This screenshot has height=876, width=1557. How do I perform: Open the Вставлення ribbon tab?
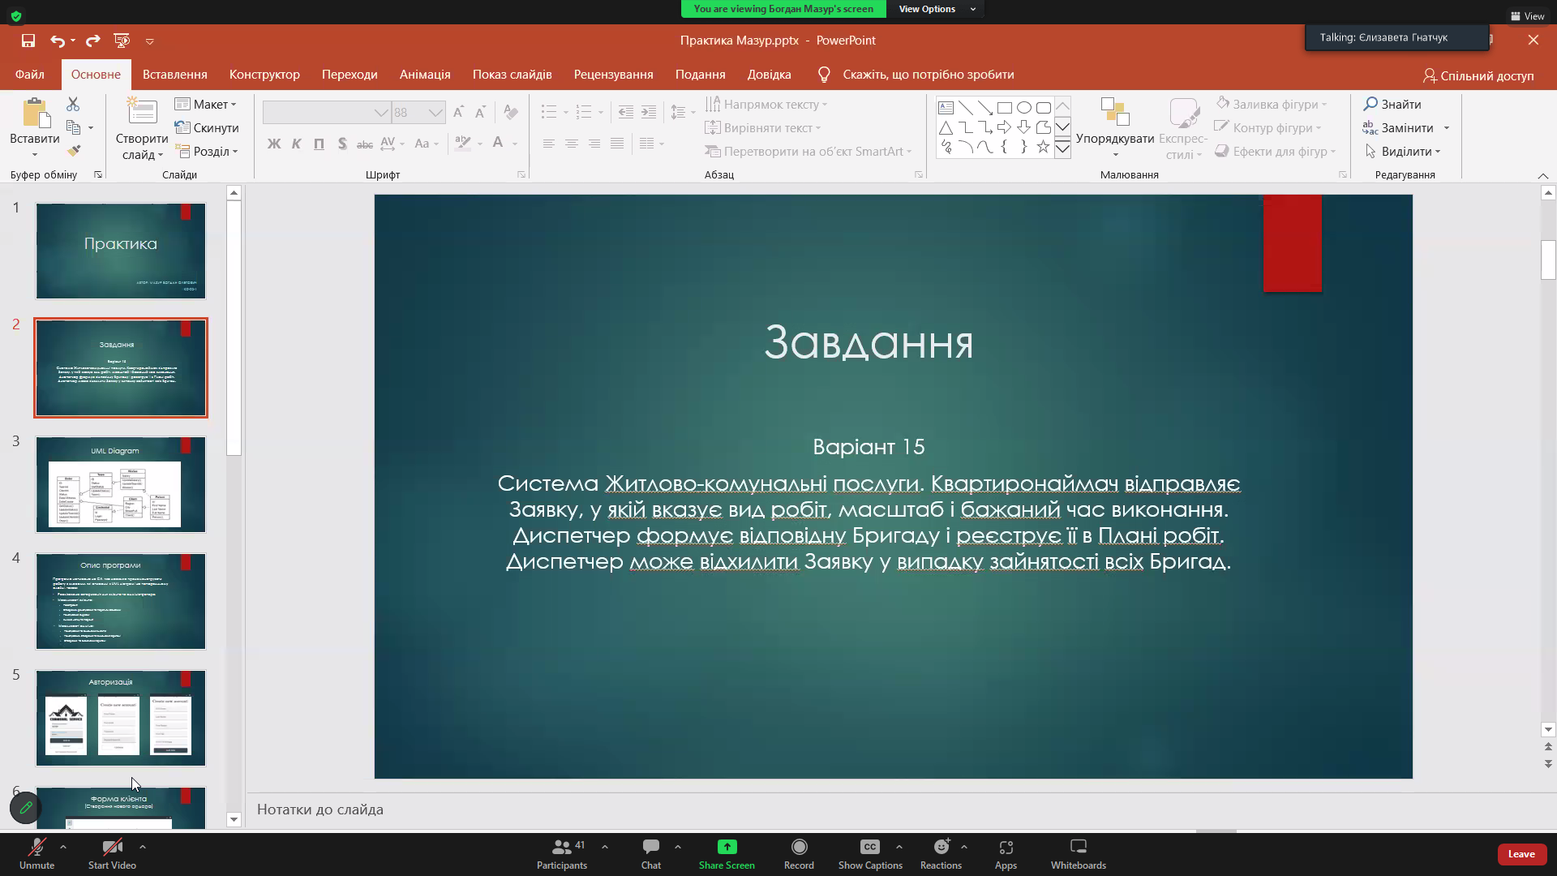tap(174, 75)
